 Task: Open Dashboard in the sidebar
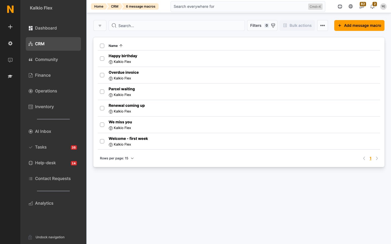53,28
